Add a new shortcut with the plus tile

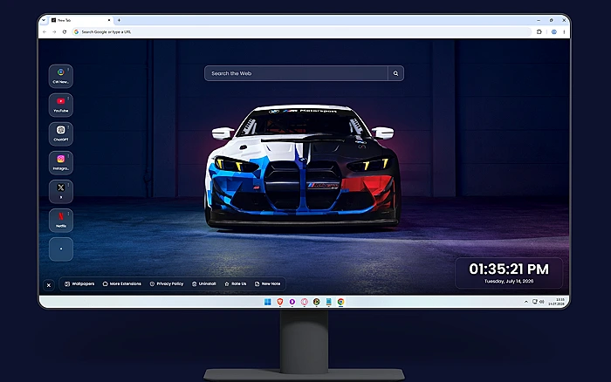pos(61,249)
